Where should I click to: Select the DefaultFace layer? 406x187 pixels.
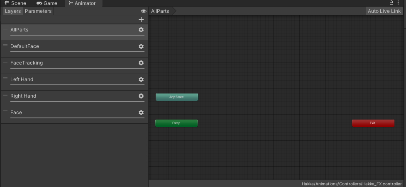pyautogui.click(x=75, y=49)
